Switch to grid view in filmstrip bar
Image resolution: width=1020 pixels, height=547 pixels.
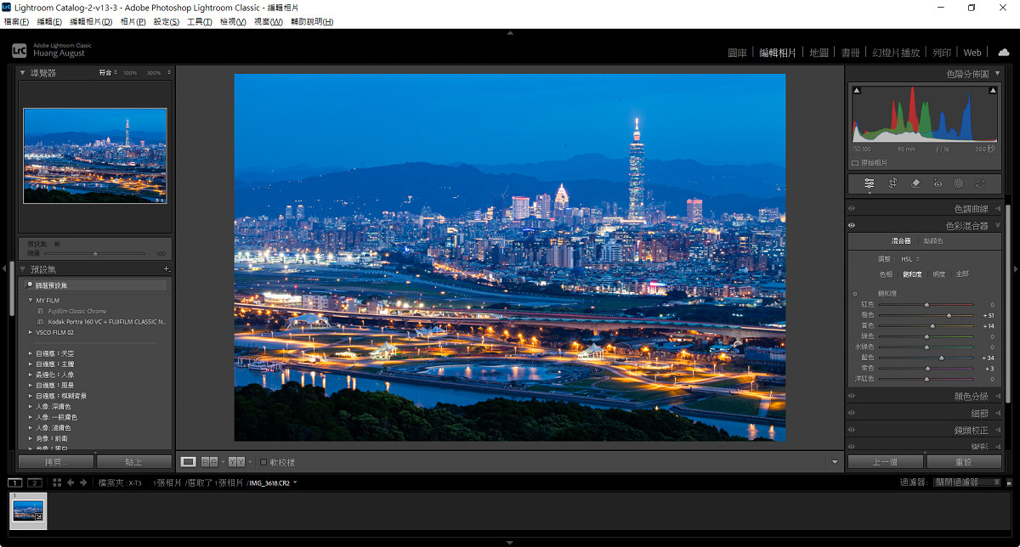pyautogui.click(x=56, y=482)
